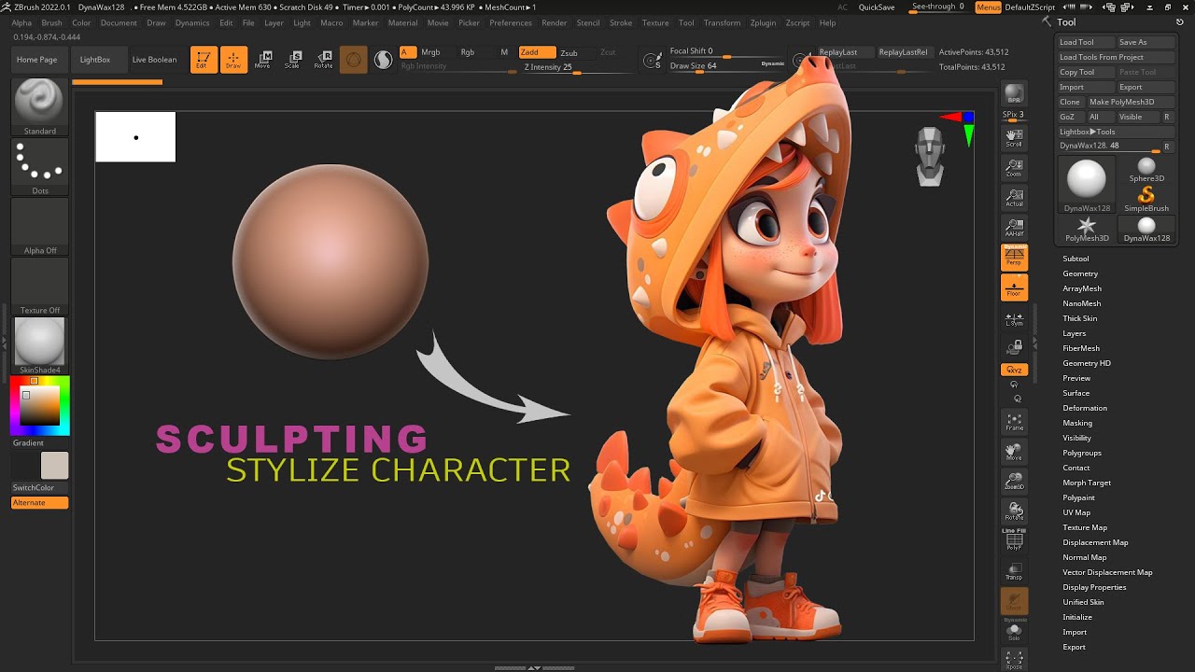Viewport: 1195px width, 672px height.
Task: Select the PolyMesh3D star tool
Action: (1087, 229)
